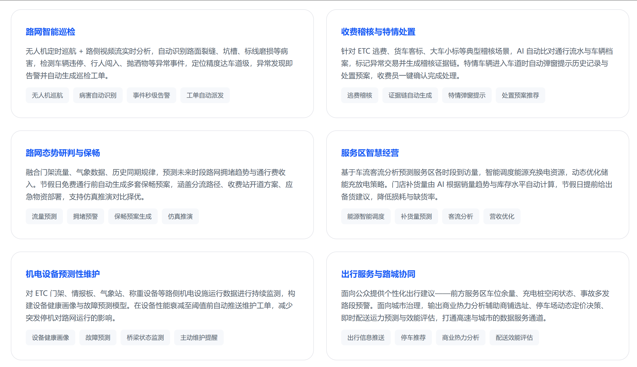Select the 无人机巡航 tag
Viewport: 637px width, 367px height.
[47, 95]
